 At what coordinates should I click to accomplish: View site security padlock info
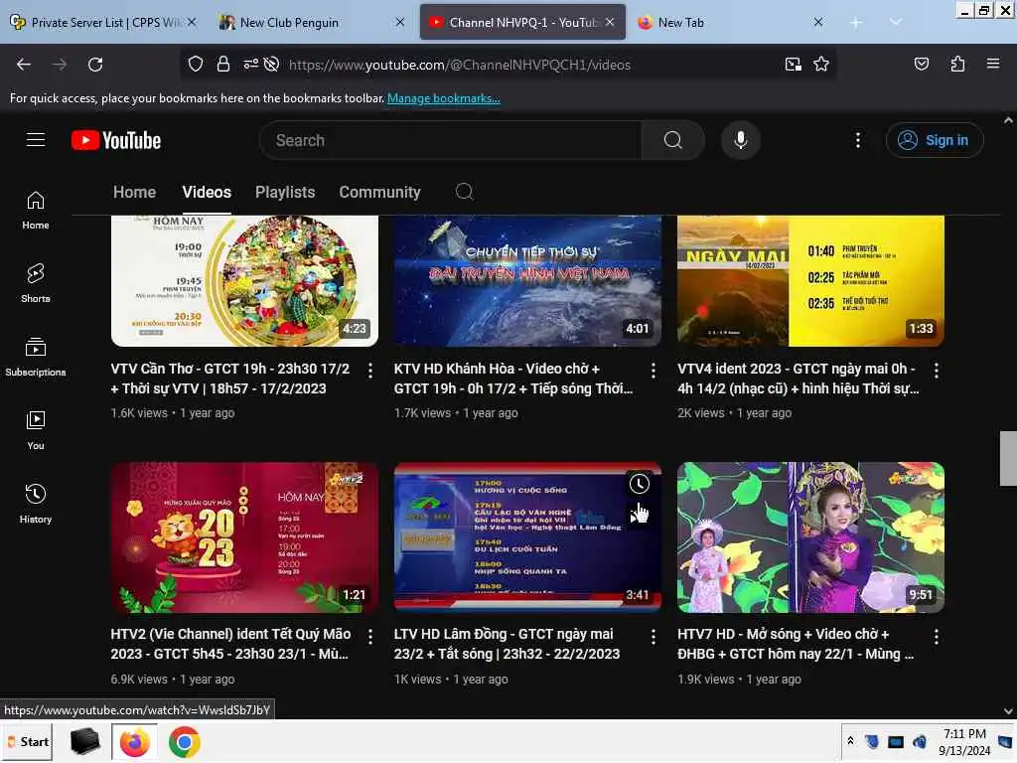pyautogui.click(x=223, y=65)
